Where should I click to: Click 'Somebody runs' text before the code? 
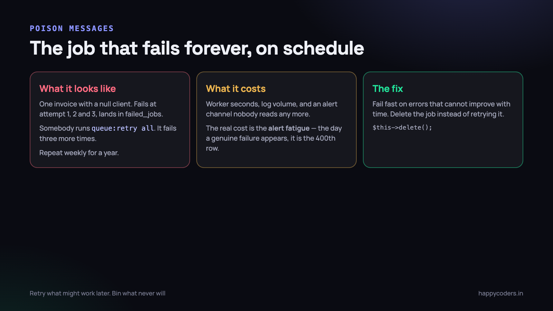click(x=65, y=128)
